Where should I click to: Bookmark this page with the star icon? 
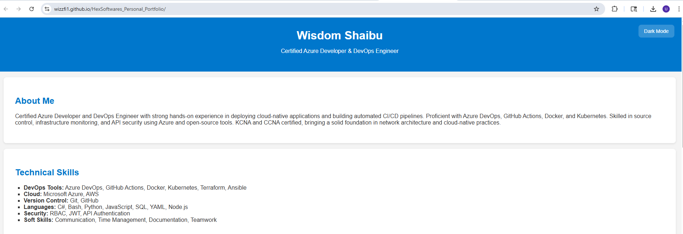tap(597, 9)
